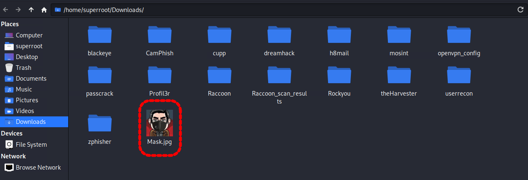This screenshot has width=528, height=180.
Task: Click the userrecon folder name label
Action: tap(459, 94)
